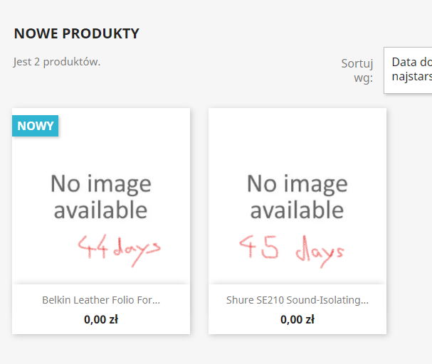
Task: Click the word "available" on the Shure placeholder
Action: pyautogui.click(x=297, y=210)
